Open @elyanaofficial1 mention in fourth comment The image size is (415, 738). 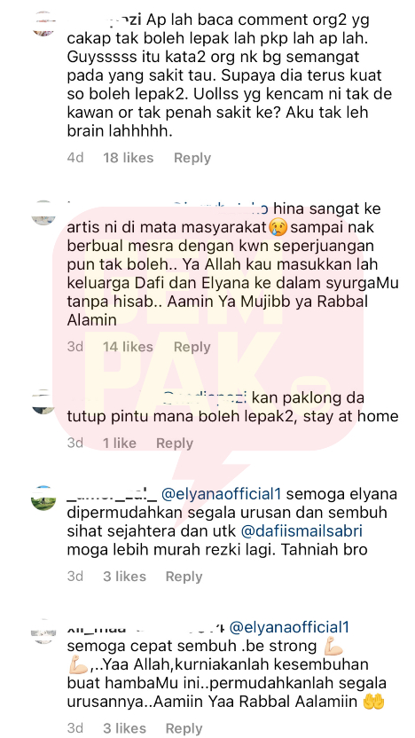pyautogui.click(x=221, y=494)
